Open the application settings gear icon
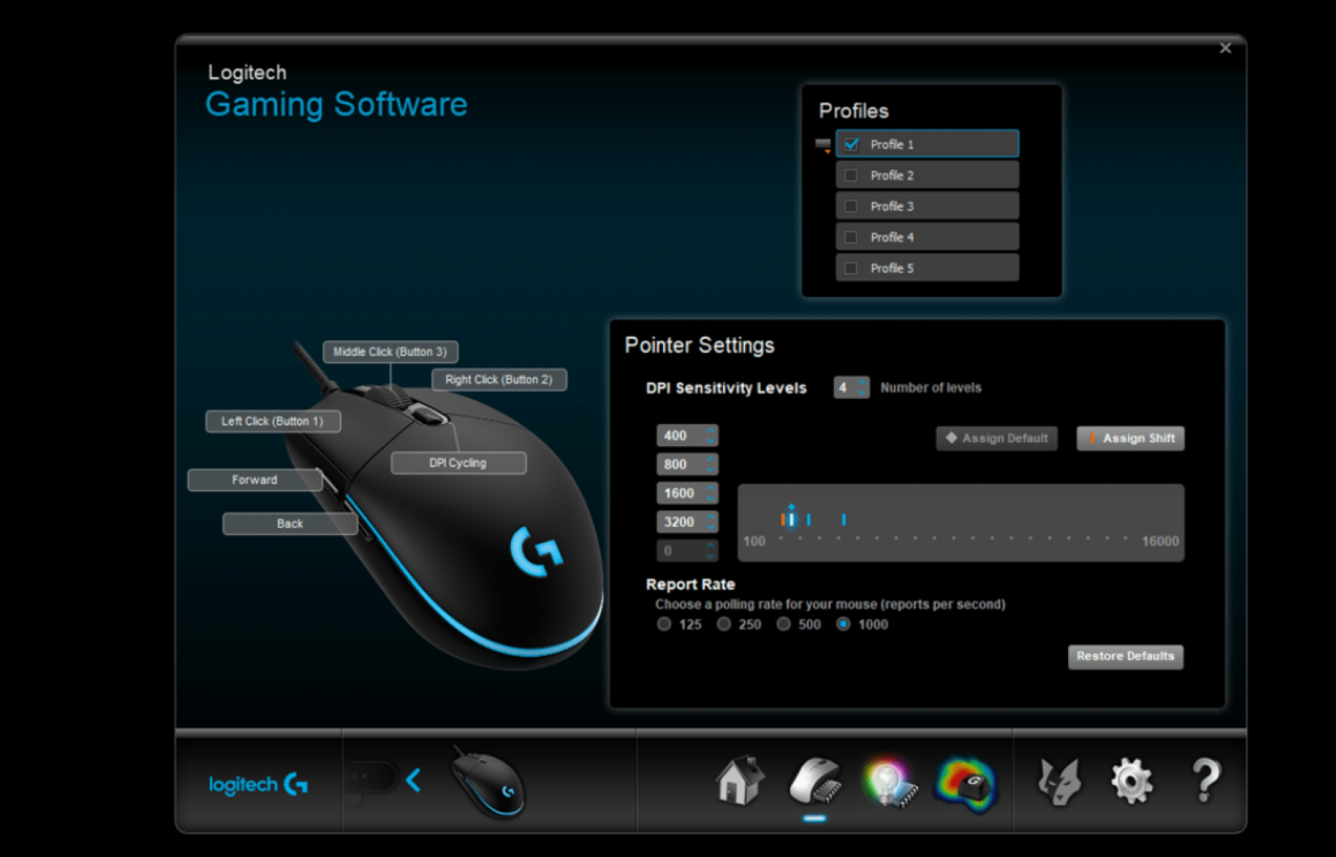The width and height of the screenshot is (1336, 857). pyautogui.click(x=1131, y=782)
